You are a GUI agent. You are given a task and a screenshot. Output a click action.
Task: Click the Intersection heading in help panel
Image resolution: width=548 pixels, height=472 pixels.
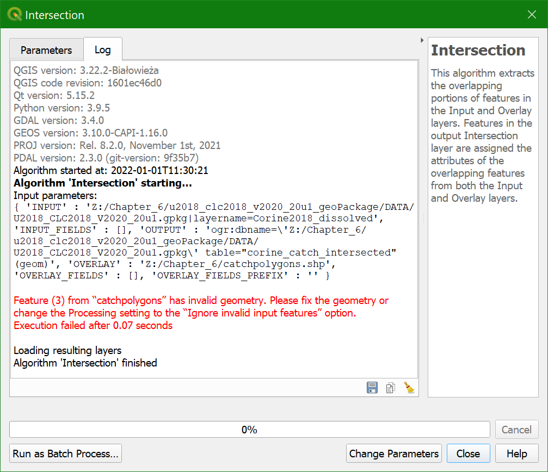click(478, 50)
